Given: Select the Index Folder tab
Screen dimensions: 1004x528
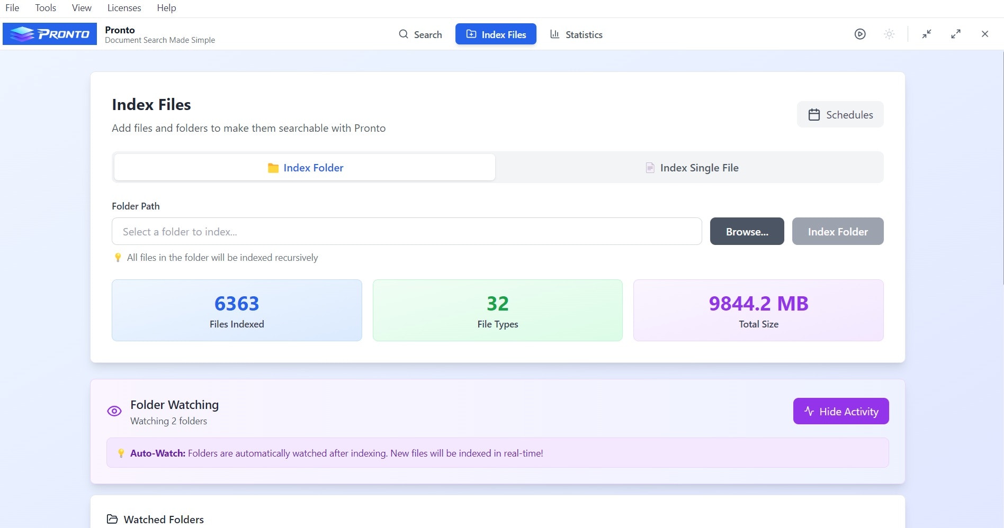Looking at the screenshot, I should tap(304, 167).
